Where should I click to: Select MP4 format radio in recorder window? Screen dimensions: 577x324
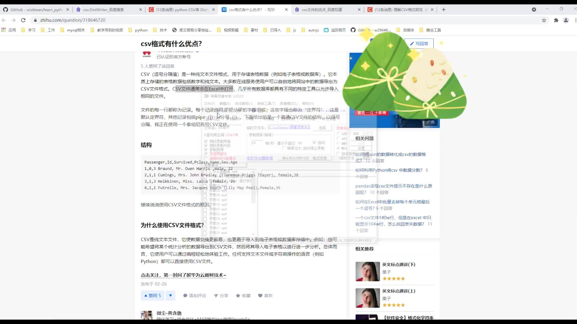tap(339, 148)
